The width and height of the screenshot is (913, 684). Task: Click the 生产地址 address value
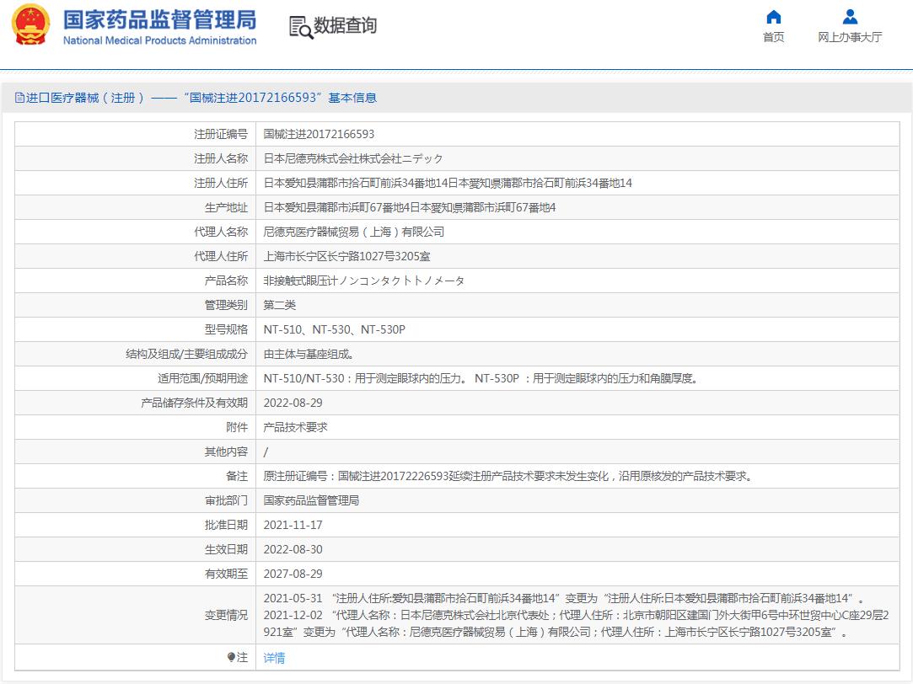point(410,207)
